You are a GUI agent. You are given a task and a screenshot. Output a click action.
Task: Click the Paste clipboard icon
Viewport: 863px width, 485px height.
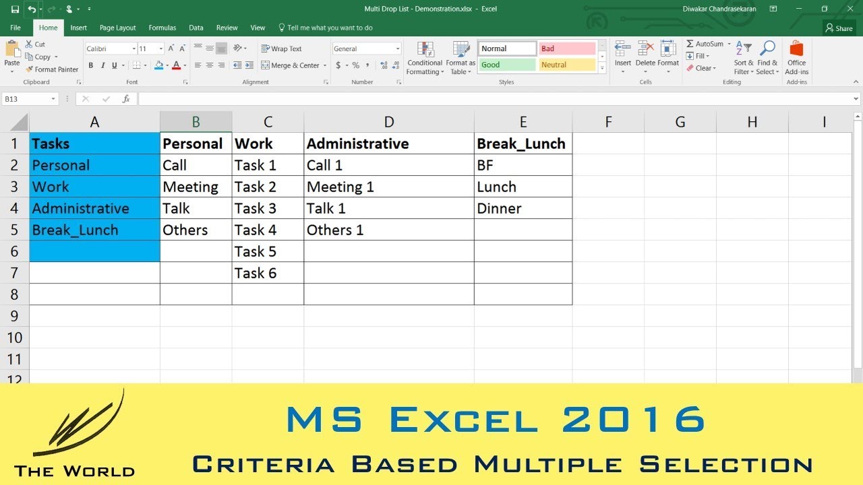(x=12, y=49)
